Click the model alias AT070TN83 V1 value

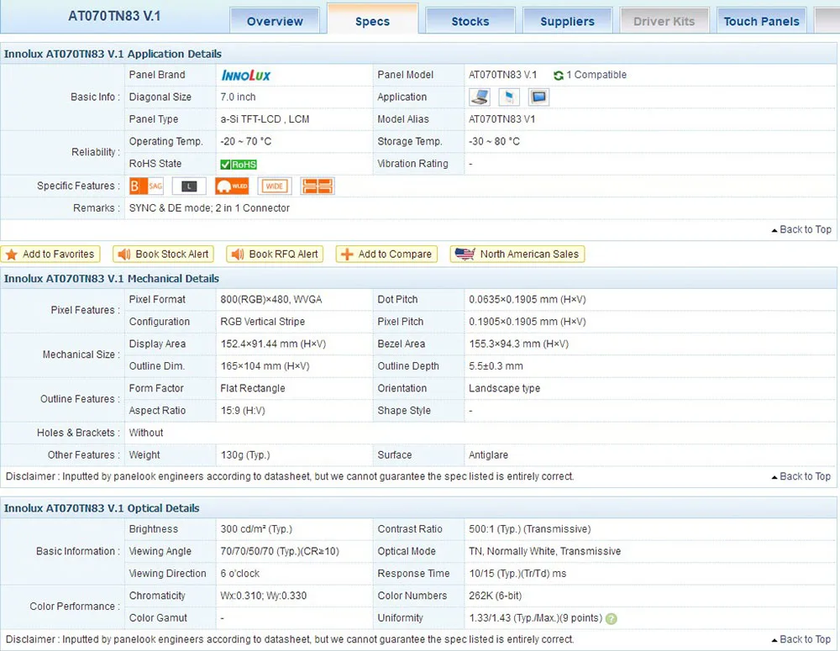click(502, 119)
